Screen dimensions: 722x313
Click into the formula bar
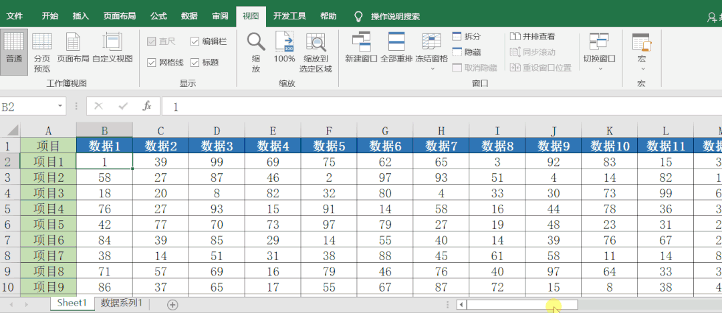tap(442, 107)
